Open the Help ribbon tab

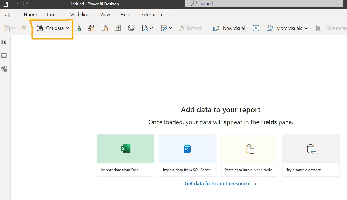point(125,15)
